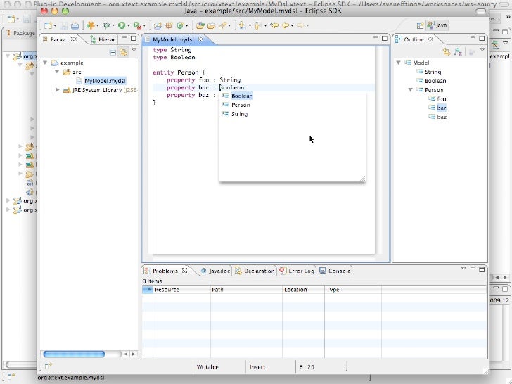The width and height of the screenshot is (512, 384).
Task: Choose String from content assist proposals
Action: (239, 114)
